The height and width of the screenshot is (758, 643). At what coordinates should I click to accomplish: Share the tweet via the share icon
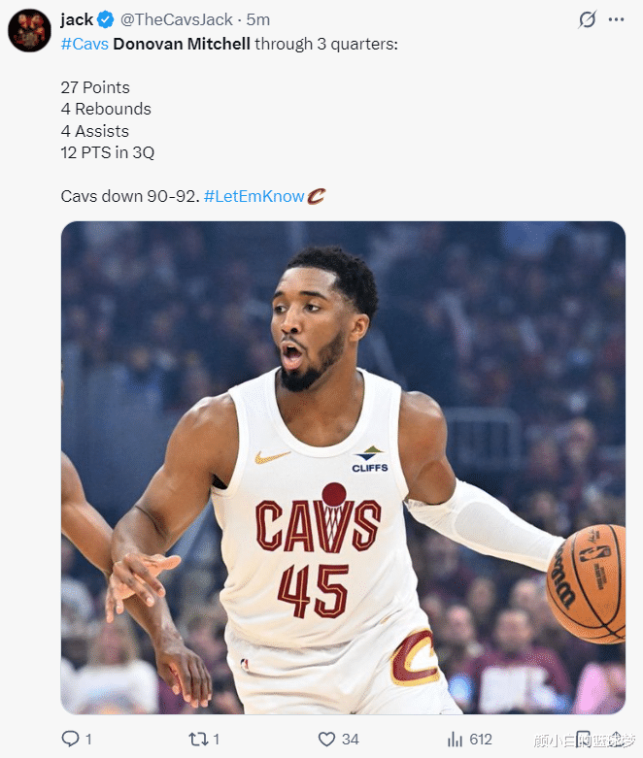(615, 739)
